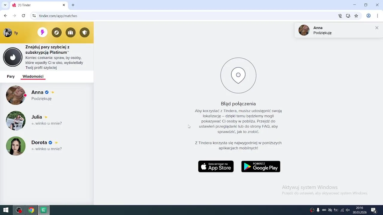
Task: Select the Wiadomości tab
Action: (x=33, y=76)
